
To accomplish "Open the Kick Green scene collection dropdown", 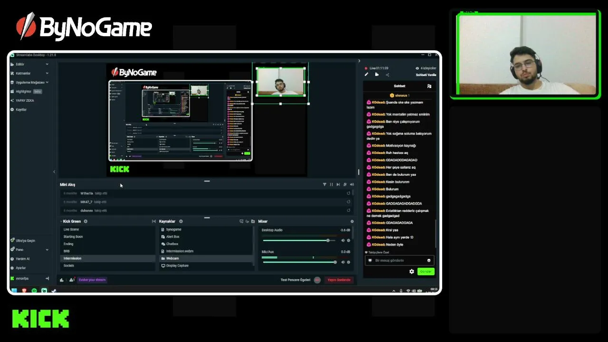I will click(x=71, y=221).
